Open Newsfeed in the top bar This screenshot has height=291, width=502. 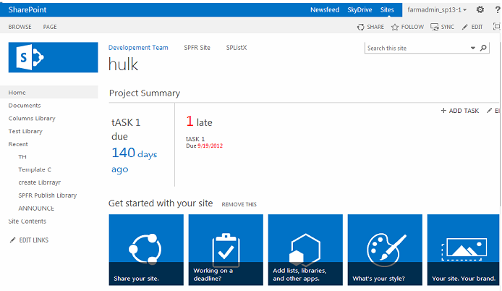(x=325, y=10)
